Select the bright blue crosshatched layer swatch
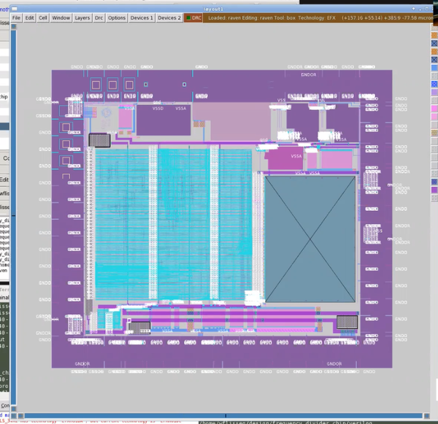The width and height of the screenshot is (438, 424). pos(434,84)
